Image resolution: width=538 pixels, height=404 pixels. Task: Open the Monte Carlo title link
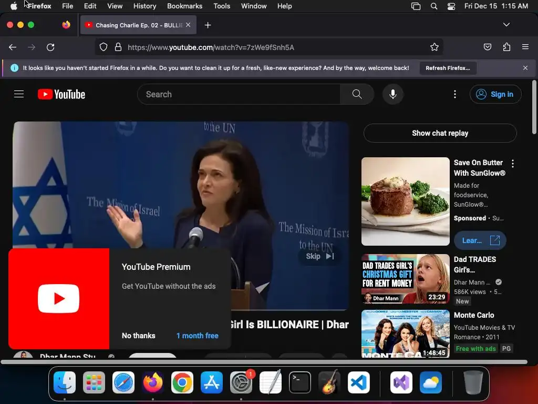[474, 315]
